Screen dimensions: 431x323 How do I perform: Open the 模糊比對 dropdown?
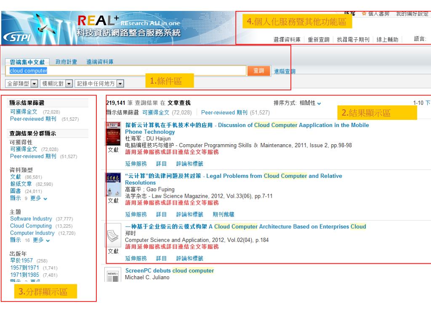pyautogui.click(x=56, y=84)
